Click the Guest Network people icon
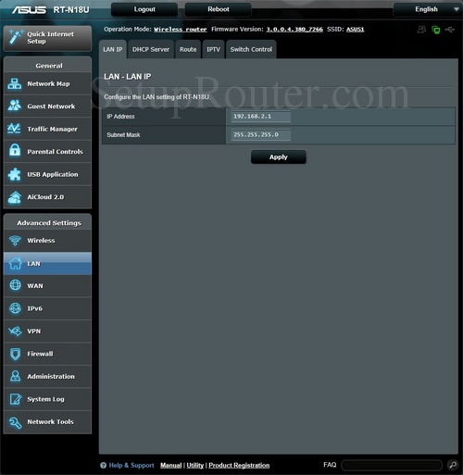 15,106
